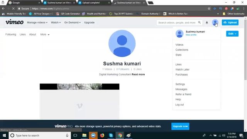Click the volume icon in the system tray
Screen dimensions: 247x139
click(x=223, y=136)
